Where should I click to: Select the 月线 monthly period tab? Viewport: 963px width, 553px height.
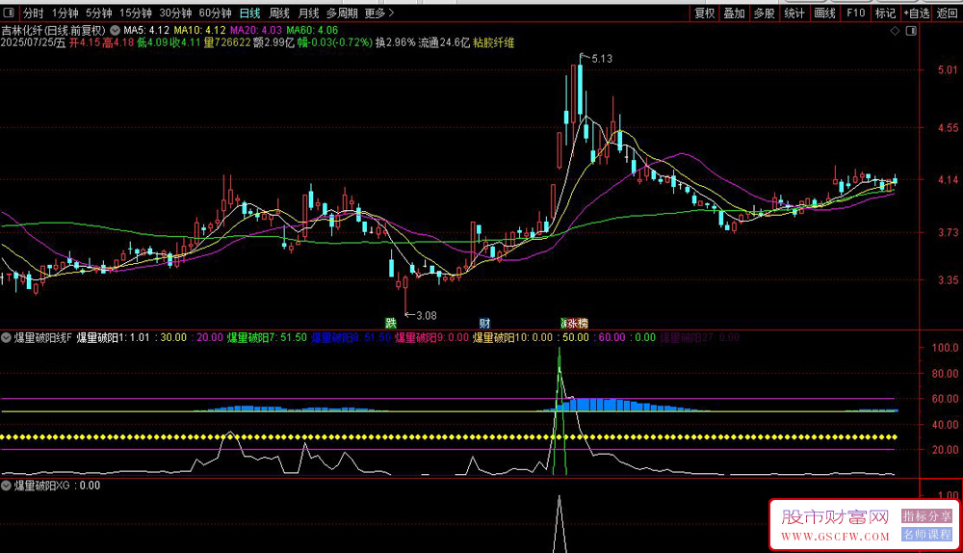(309, 13)
